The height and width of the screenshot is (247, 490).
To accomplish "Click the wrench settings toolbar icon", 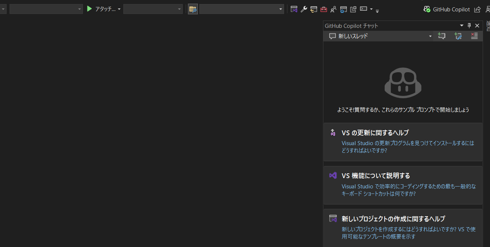I will [x=304, y=9].
